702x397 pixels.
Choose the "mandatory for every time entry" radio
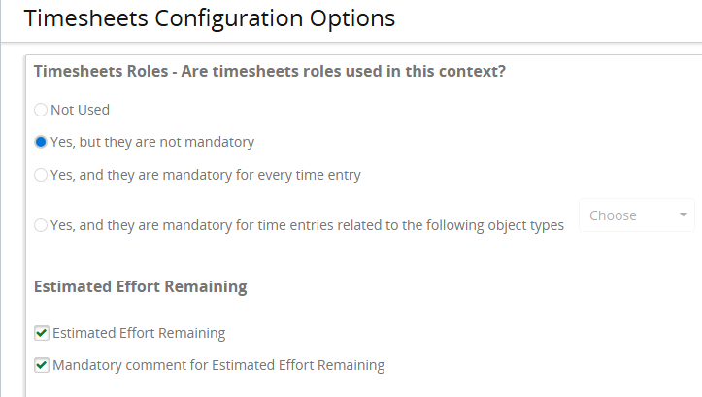tap(41, 175)
